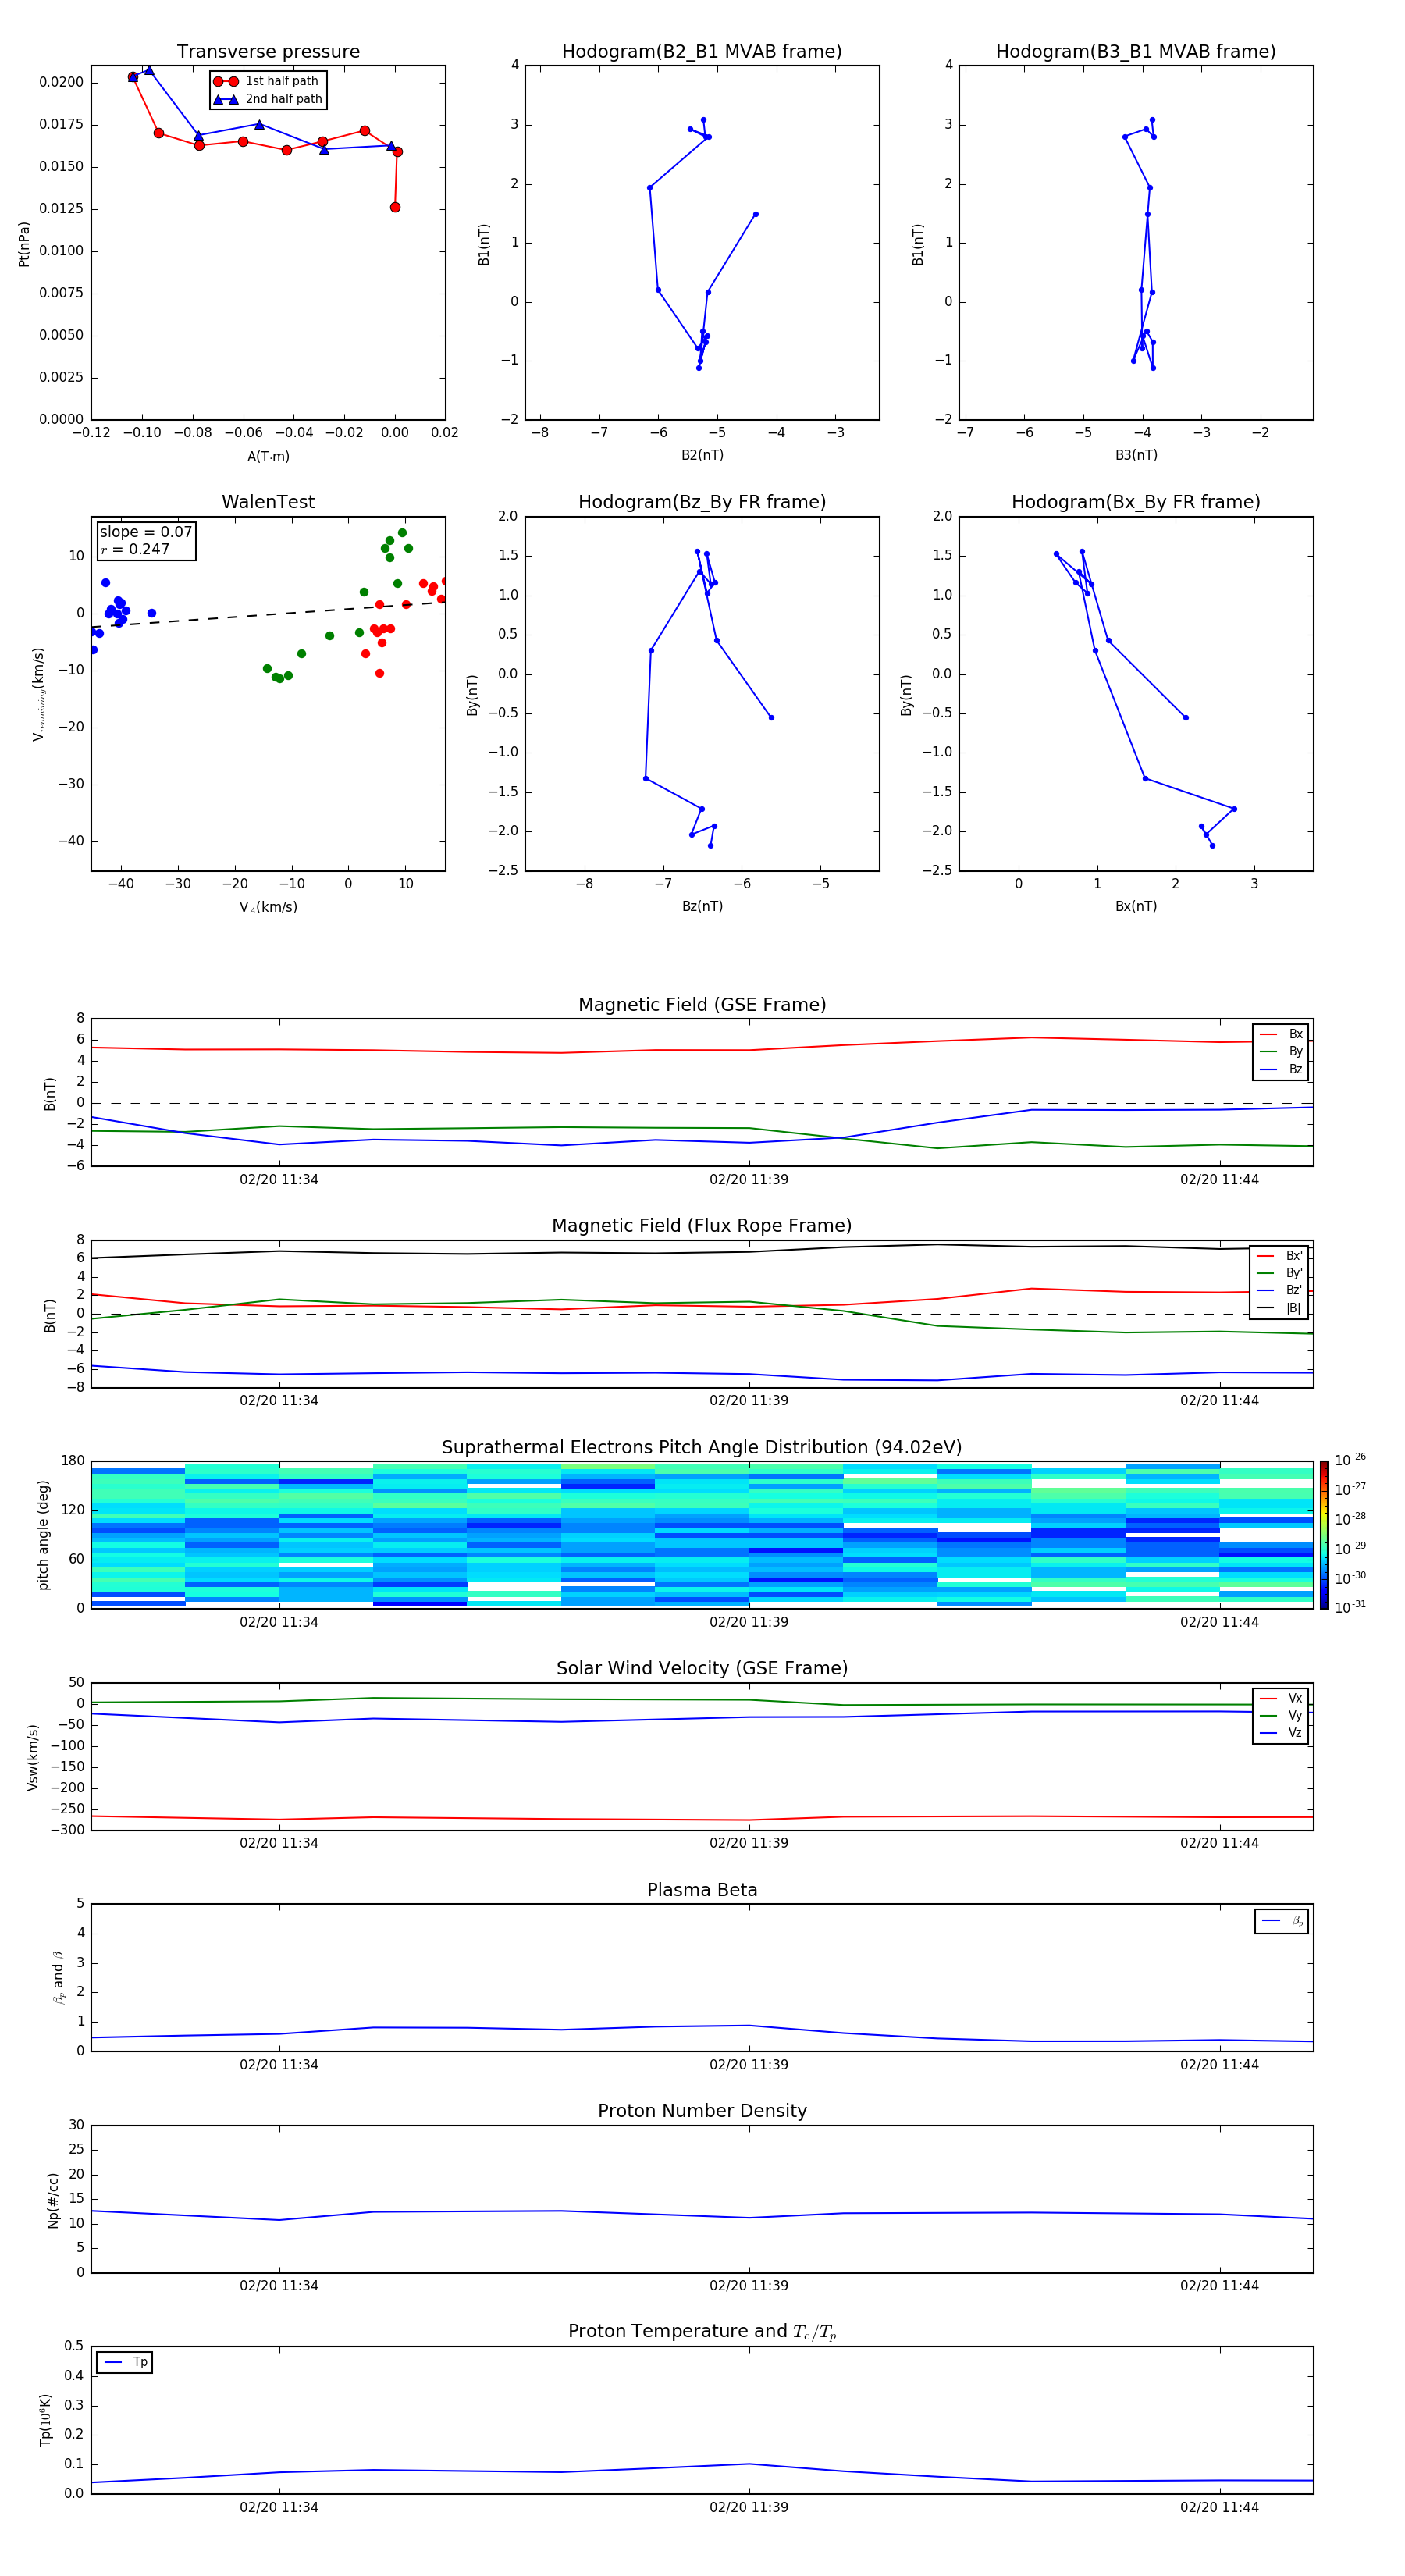Click the 'Proton Temperature and Te/Tp' title

pos(702,2332)
